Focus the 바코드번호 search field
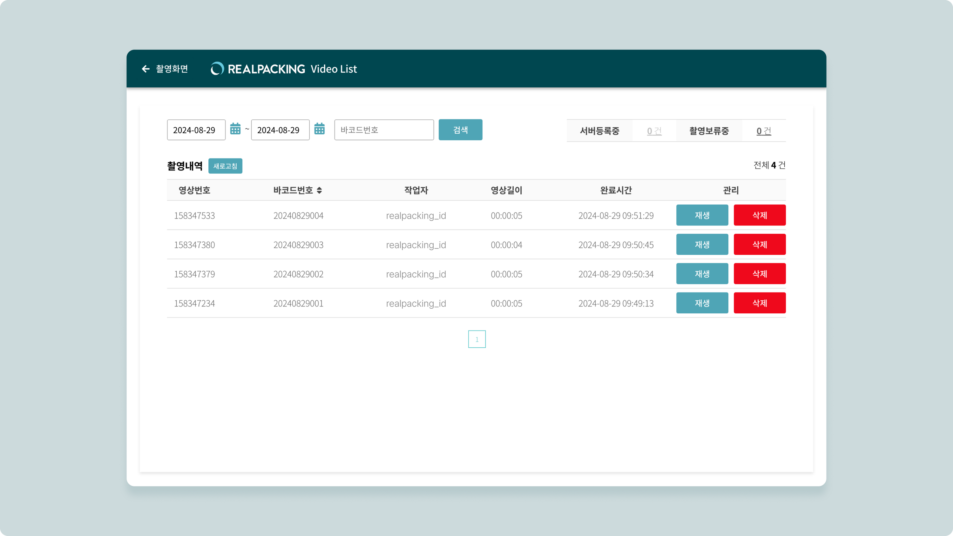This screenshot has height=536, width=953. [x=384, y=130]
